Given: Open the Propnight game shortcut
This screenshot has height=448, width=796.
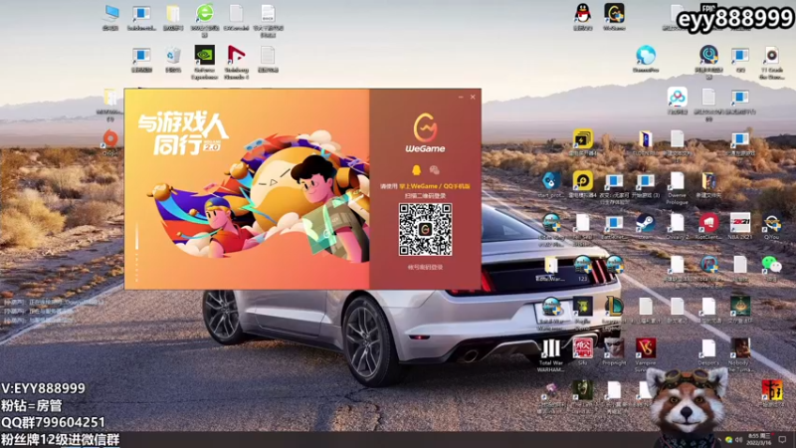Looking at the screenshot, I should coord(614,351).
